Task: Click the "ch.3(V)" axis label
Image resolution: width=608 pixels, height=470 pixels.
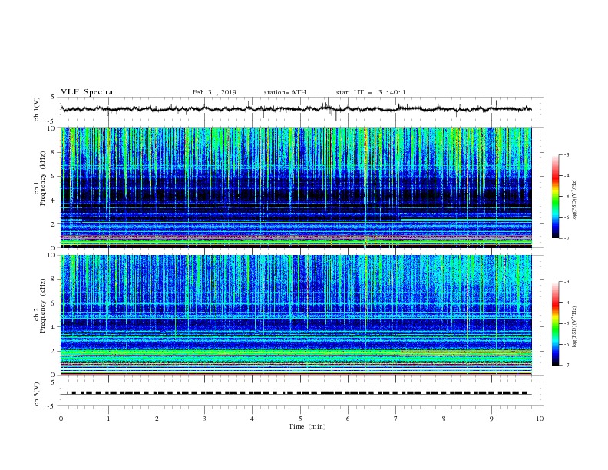Action: pyautogui.click(x=37, y=394)
